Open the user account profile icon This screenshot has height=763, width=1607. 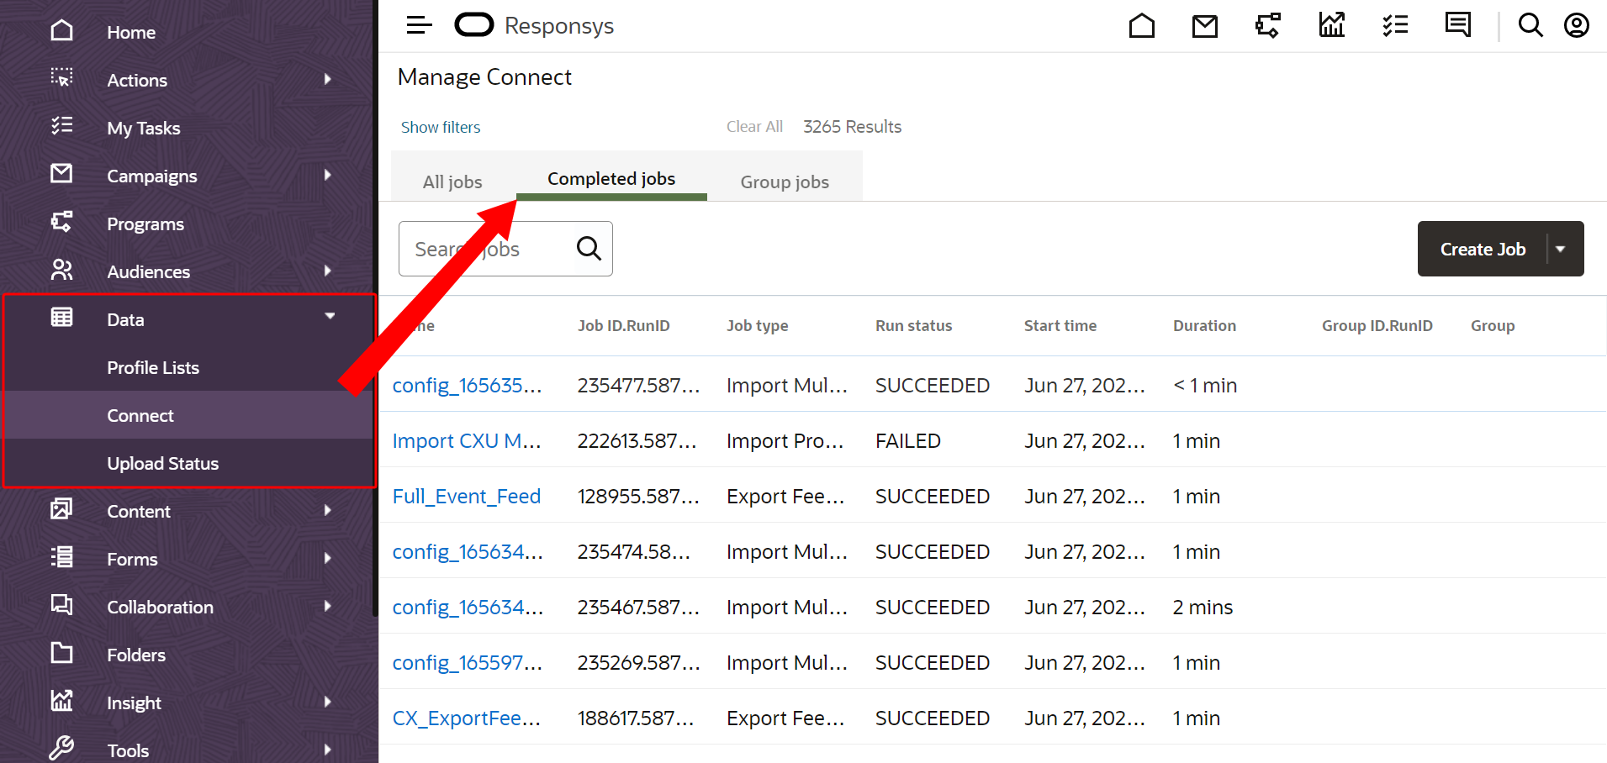[1577, 25]
